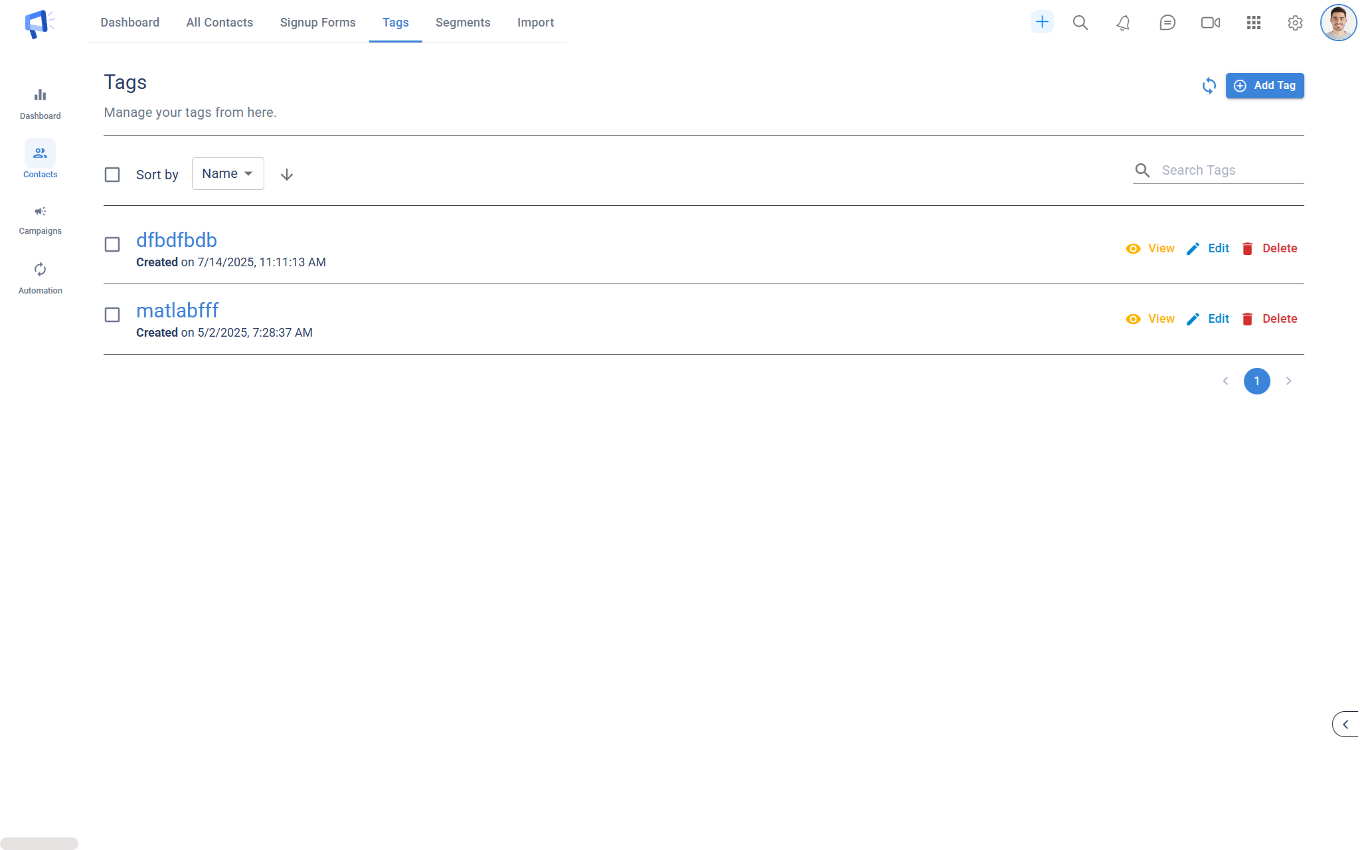Screen dimensions: 1360x850
Task: Click the video camera icon
Action: [x=1210, y=23]
